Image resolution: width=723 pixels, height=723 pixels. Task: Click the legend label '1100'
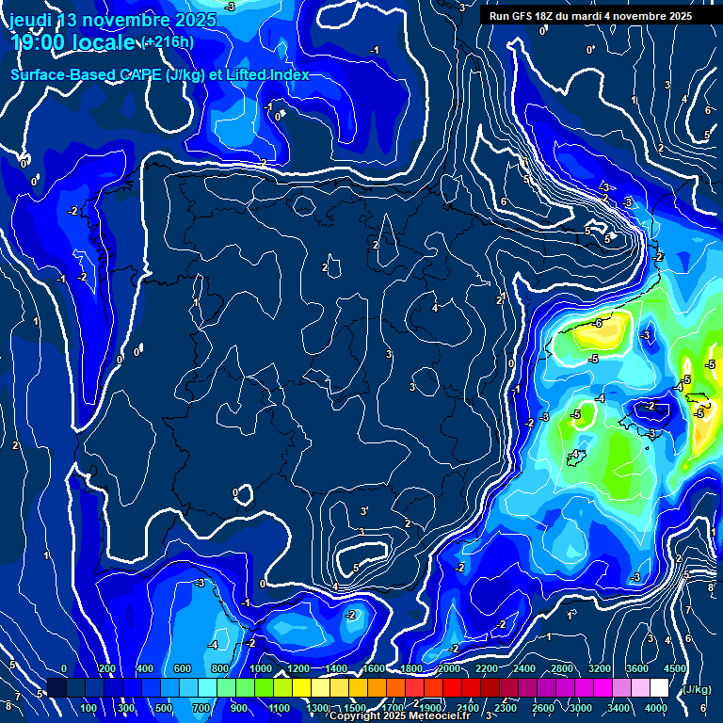(279, 707)
